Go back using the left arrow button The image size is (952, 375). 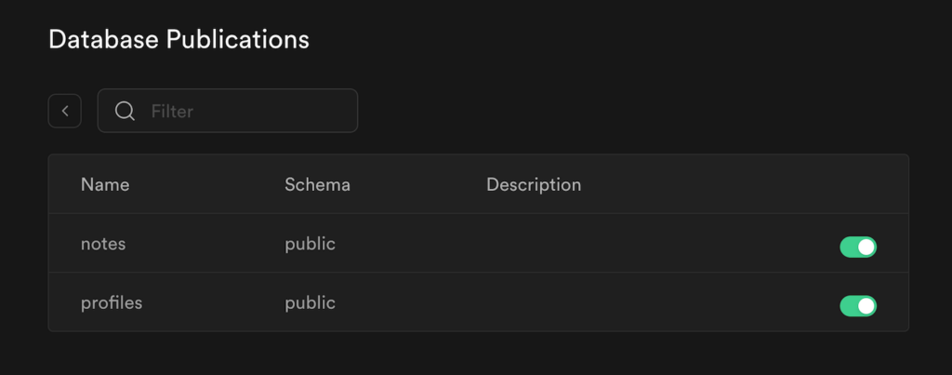click(x=65, y=111)
